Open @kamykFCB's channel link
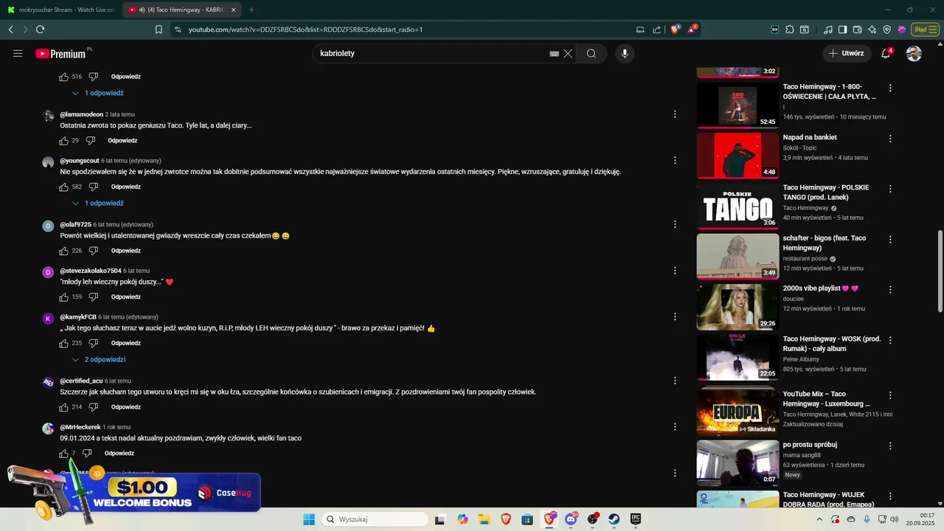The width and height of the screenshot is (944, 531). click(78, 317)
